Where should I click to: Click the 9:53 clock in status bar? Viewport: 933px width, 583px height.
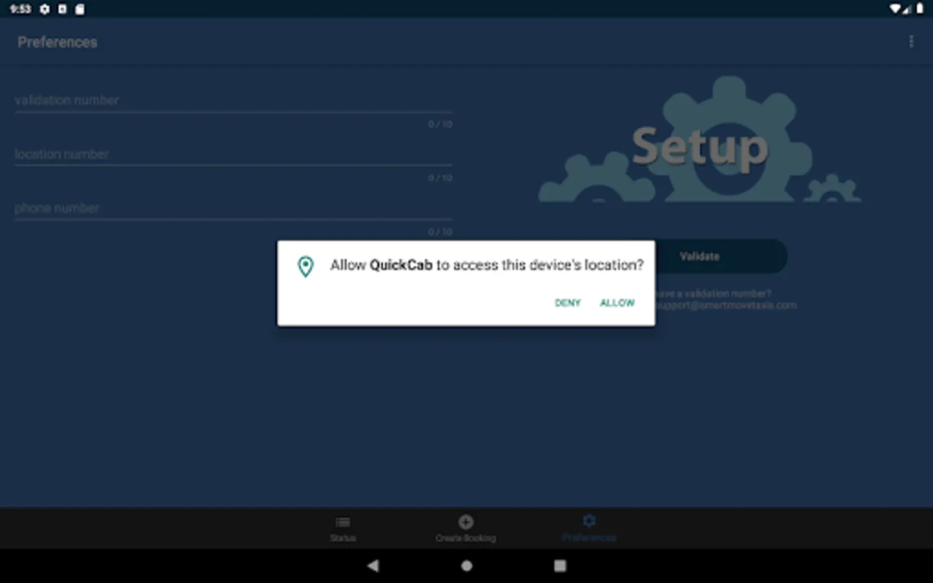tap(21, 9)
